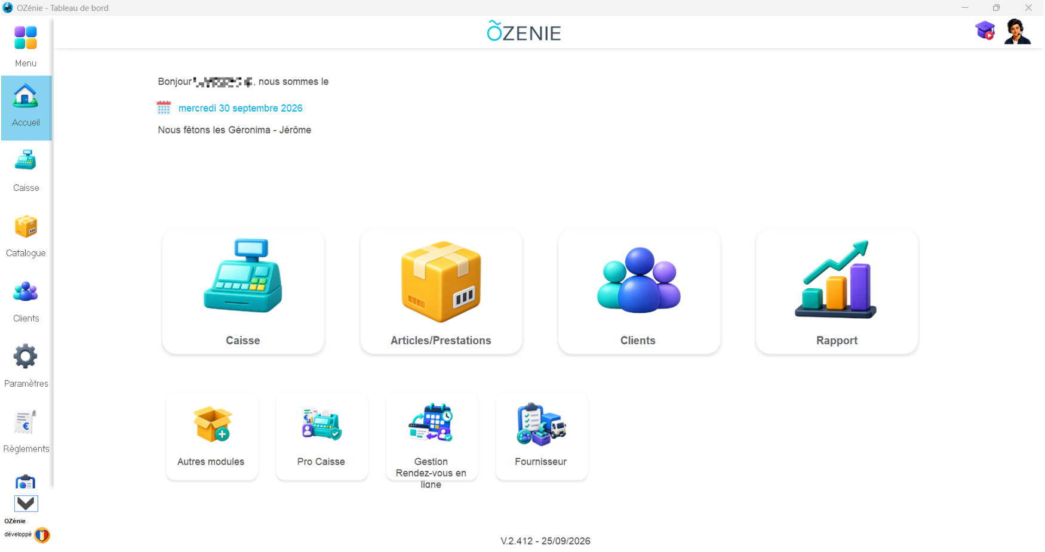Click the calendar icon beside the date

164,107
